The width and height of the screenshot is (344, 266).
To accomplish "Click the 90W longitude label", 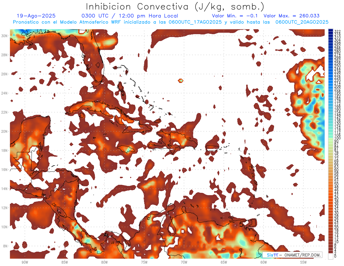I will click(x=25, y=263).
